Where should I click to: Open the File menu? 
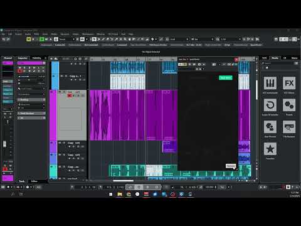pos(3,34)
